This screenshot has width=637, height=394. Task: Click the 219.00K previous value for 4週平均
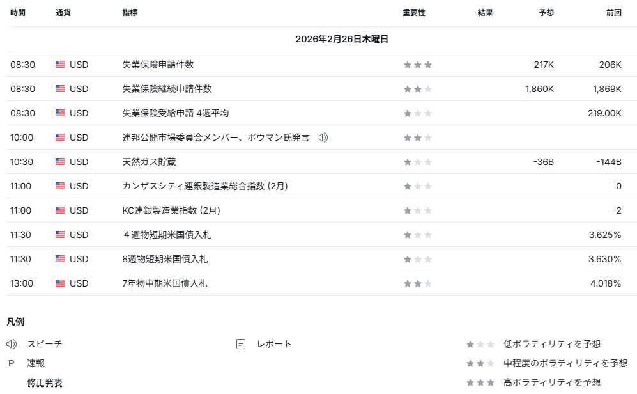coord(604,113)
